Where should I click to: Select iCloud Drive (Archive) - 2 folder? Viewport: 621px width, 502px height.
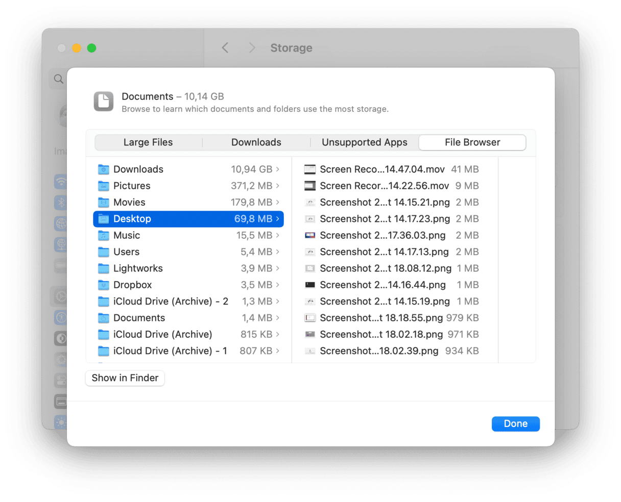click(171, 302)
